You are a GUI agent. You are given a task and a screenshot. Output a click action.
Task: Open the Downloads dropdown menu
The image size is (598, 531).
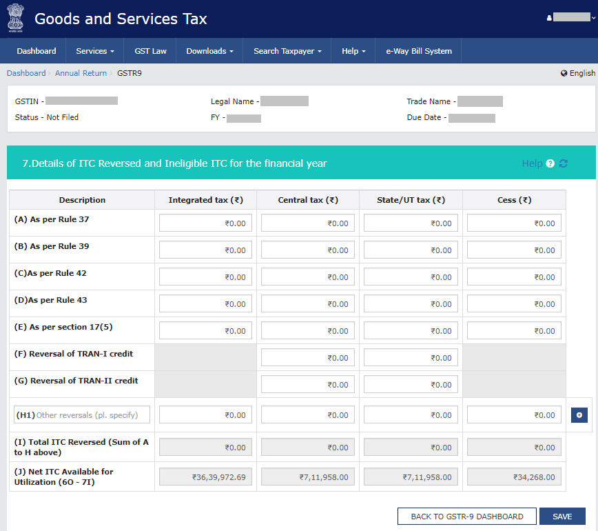click(x=209, y=51)
